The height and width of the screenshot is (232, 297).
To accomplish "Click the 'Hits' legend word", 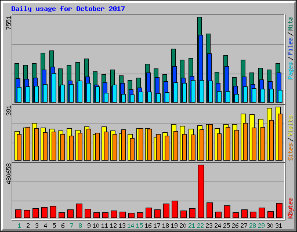I will coord(291,24).
